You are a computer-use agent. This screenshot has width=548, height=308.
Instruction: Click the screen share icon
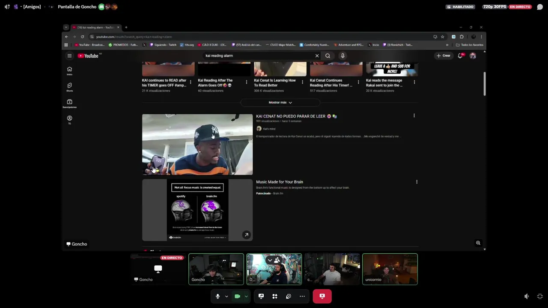pos(261,296)
